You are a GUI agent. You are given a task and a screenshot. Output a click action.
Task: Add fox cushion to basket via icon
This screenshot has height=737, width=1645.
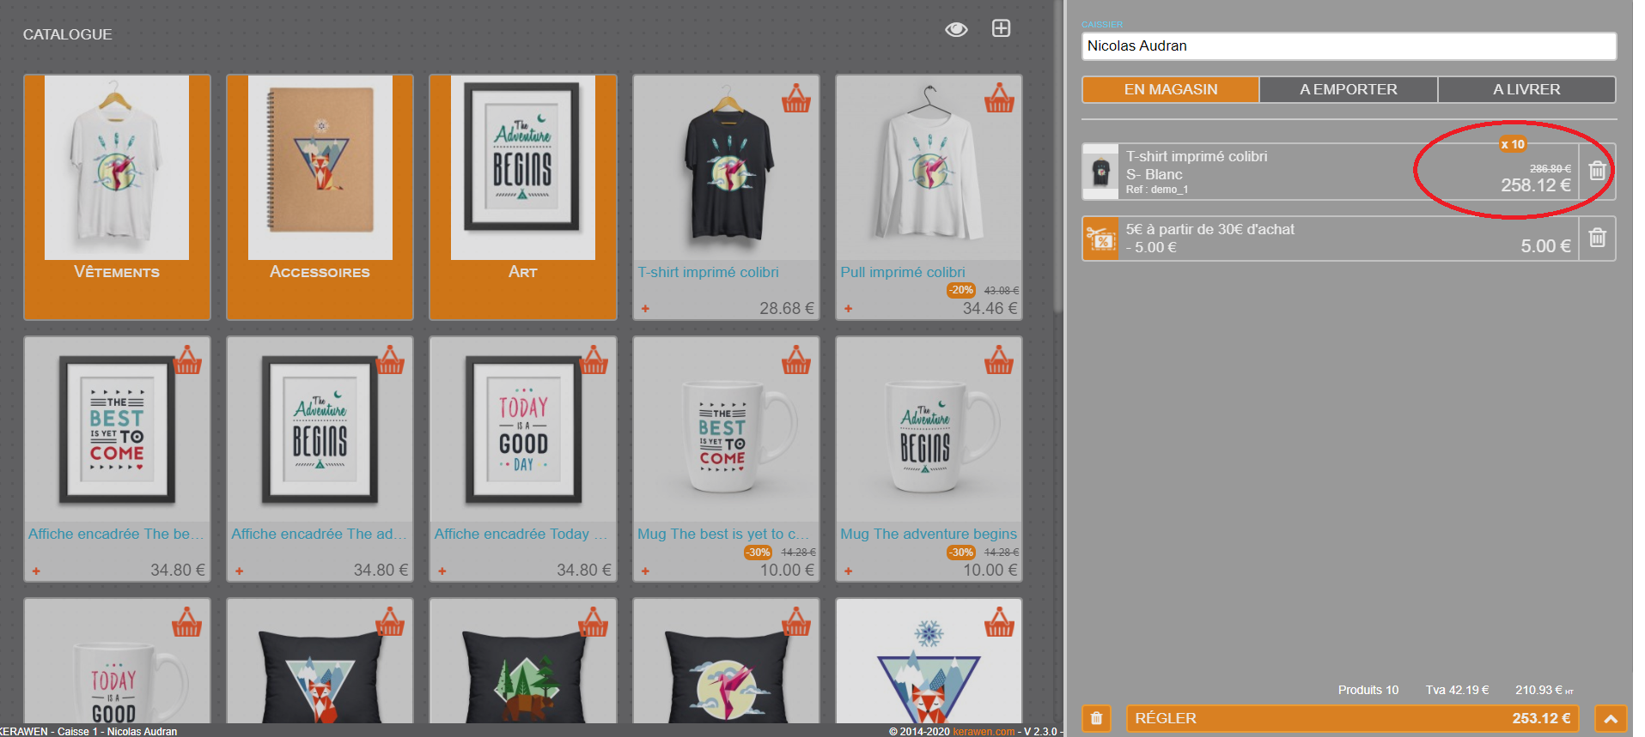point(390,622)
